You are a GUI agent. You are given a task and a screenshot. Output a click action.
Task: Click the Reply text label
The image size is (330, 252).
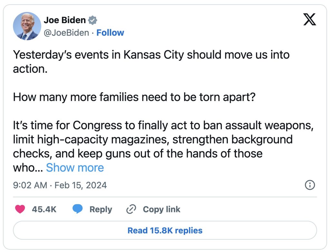pyautogui.click(x=101, y=209)
